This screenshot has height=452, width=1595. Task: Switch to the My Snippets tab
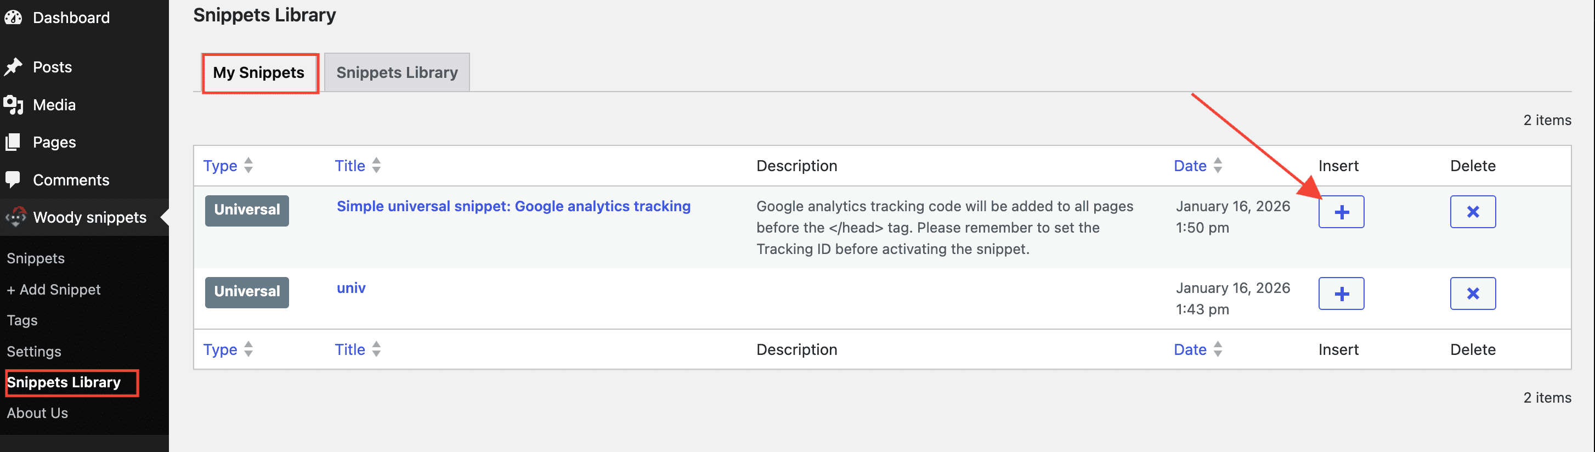pyautogui.click(x=259, y=73)
